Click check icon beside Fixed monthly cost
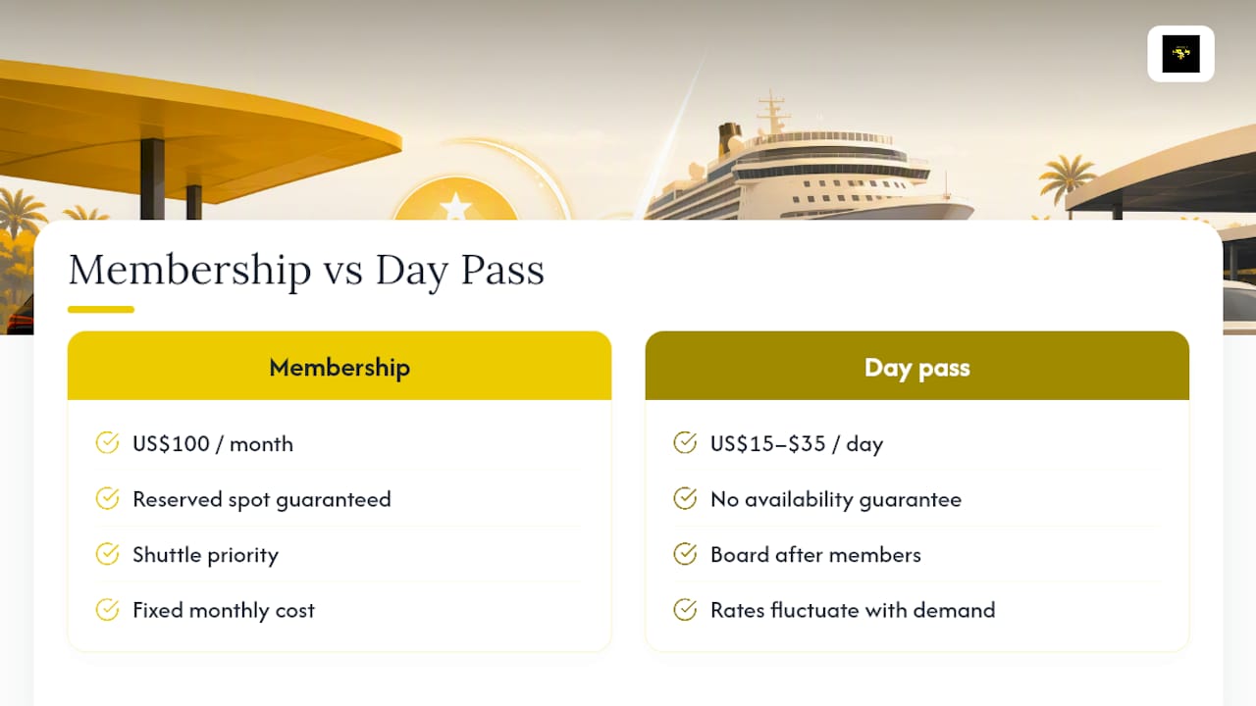Image resolution: width=1256 pixels, height=706 pixels. [x=107, y=610]
